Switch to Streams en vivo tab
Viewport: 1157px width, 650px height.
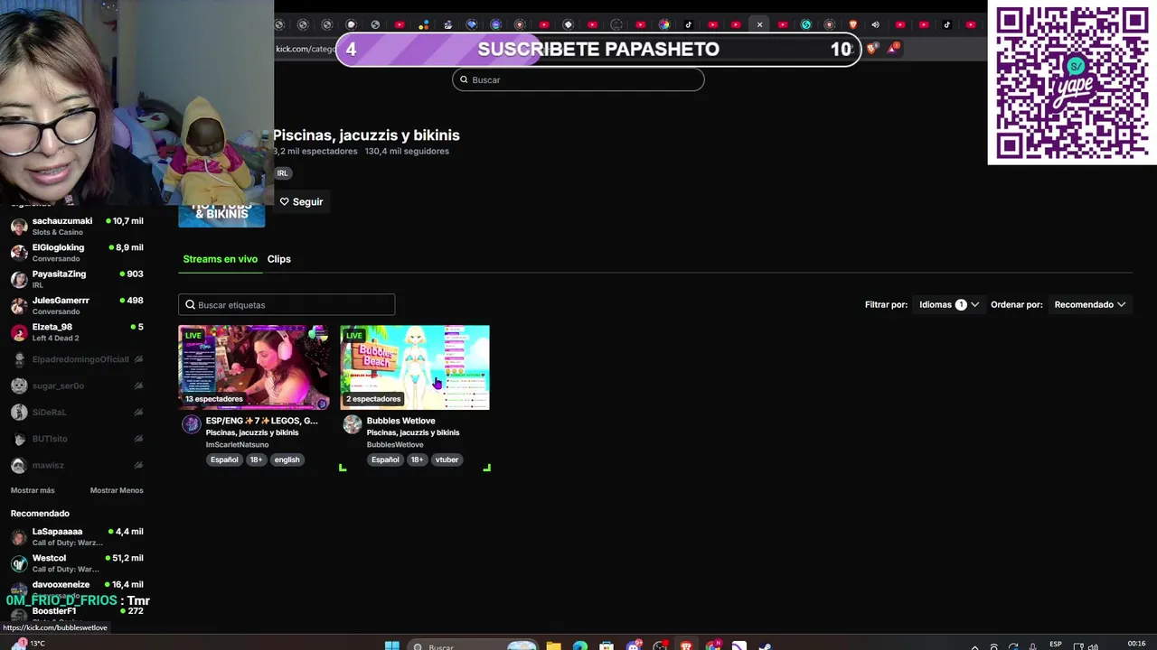point(220,259)
